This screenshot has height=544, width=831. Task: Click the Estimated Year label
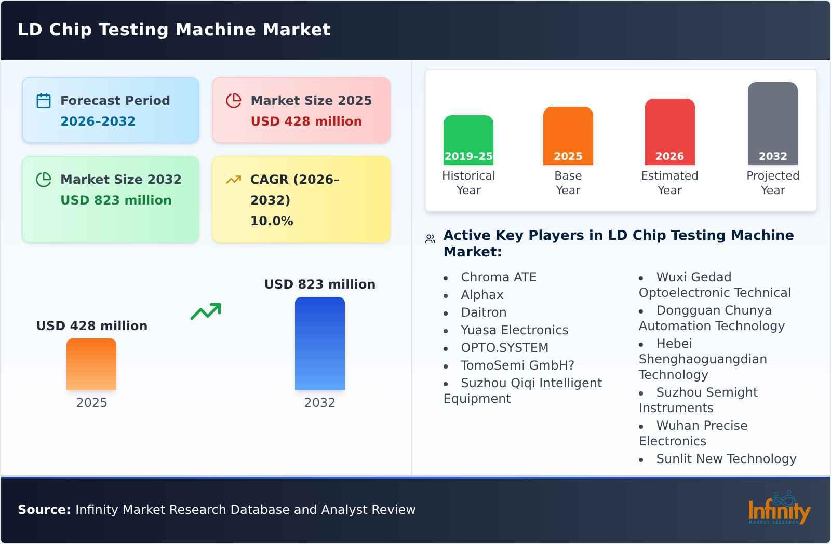tap(669, 183)
